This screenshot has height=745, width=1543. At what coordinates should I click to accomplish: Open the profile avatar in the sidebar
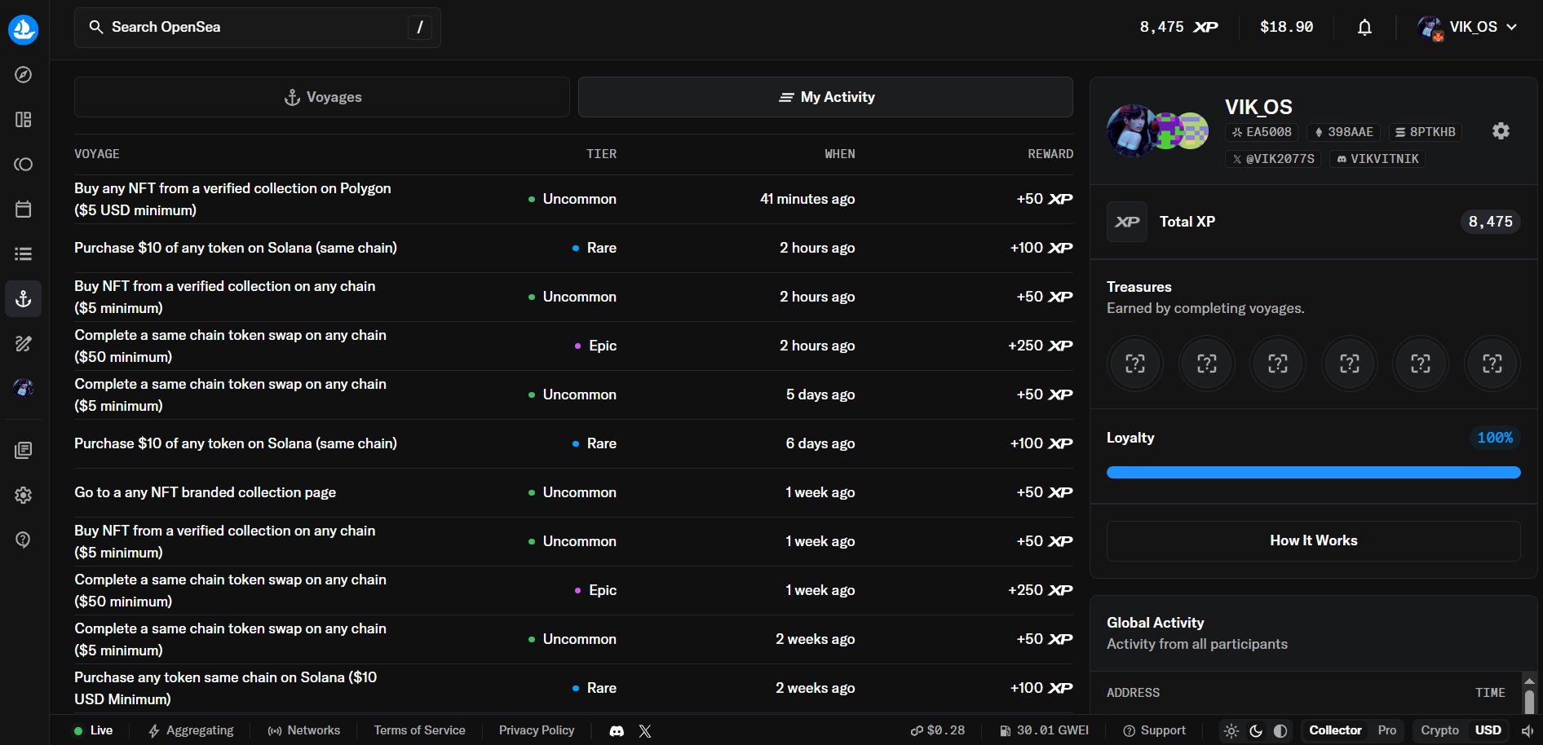coord(24,388)
